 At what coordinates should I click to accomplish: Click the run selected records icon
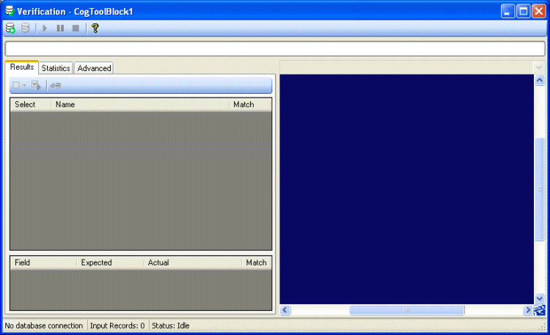[x=36, y=85]
